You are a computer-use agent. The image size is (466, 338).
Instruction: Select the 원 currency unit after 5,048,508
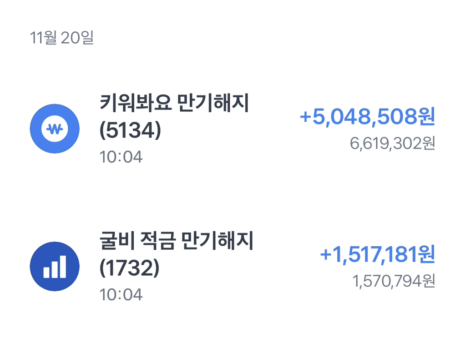[426, 117]
